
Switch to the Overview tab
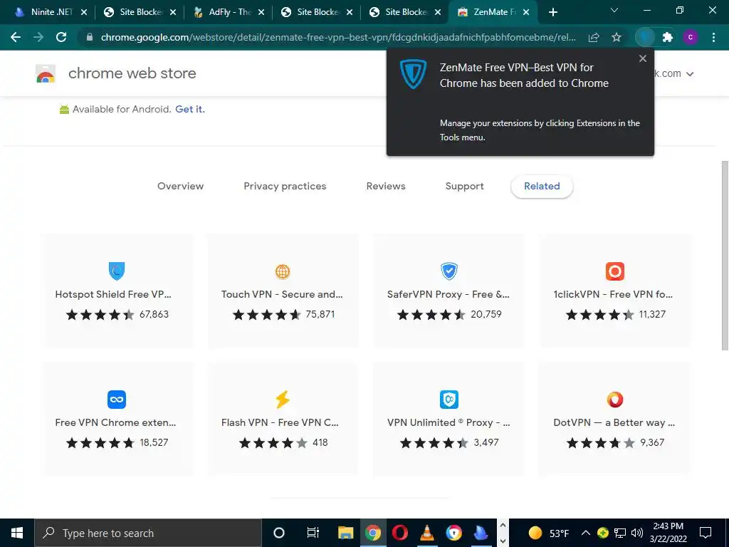pyautogui.click(x=180, y=186)
